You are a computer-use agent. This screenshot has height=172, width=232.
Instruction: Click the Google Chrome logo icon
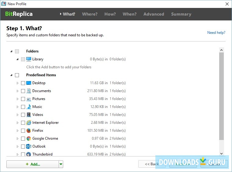[x=29, y=138]
